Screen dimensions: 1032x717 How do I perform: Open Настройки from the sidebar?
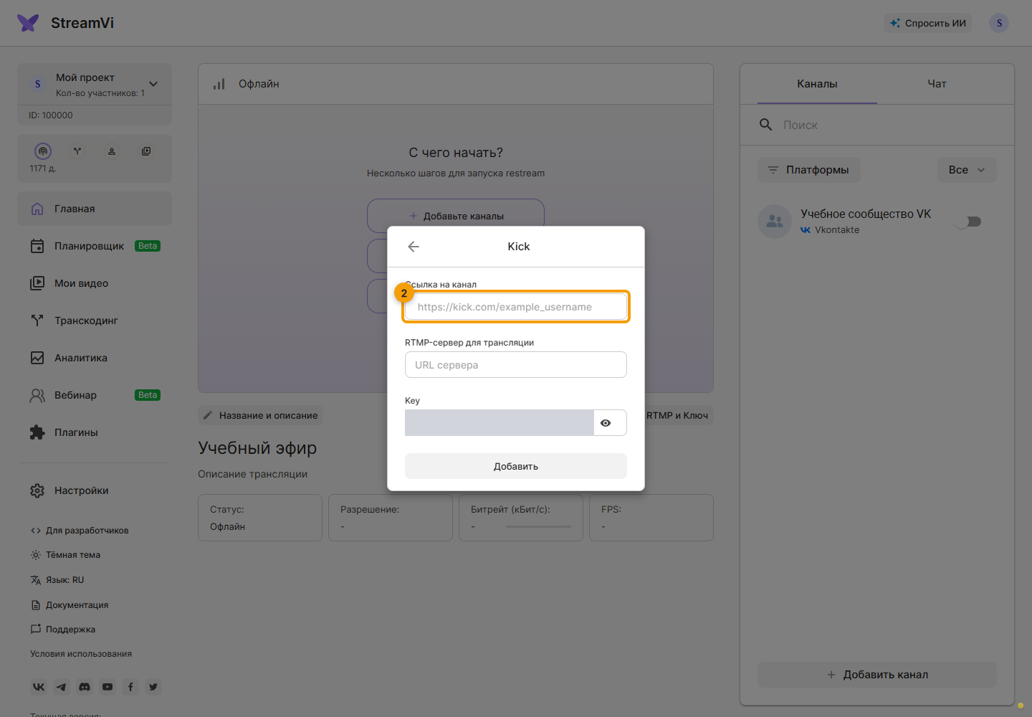coord(95,490)
